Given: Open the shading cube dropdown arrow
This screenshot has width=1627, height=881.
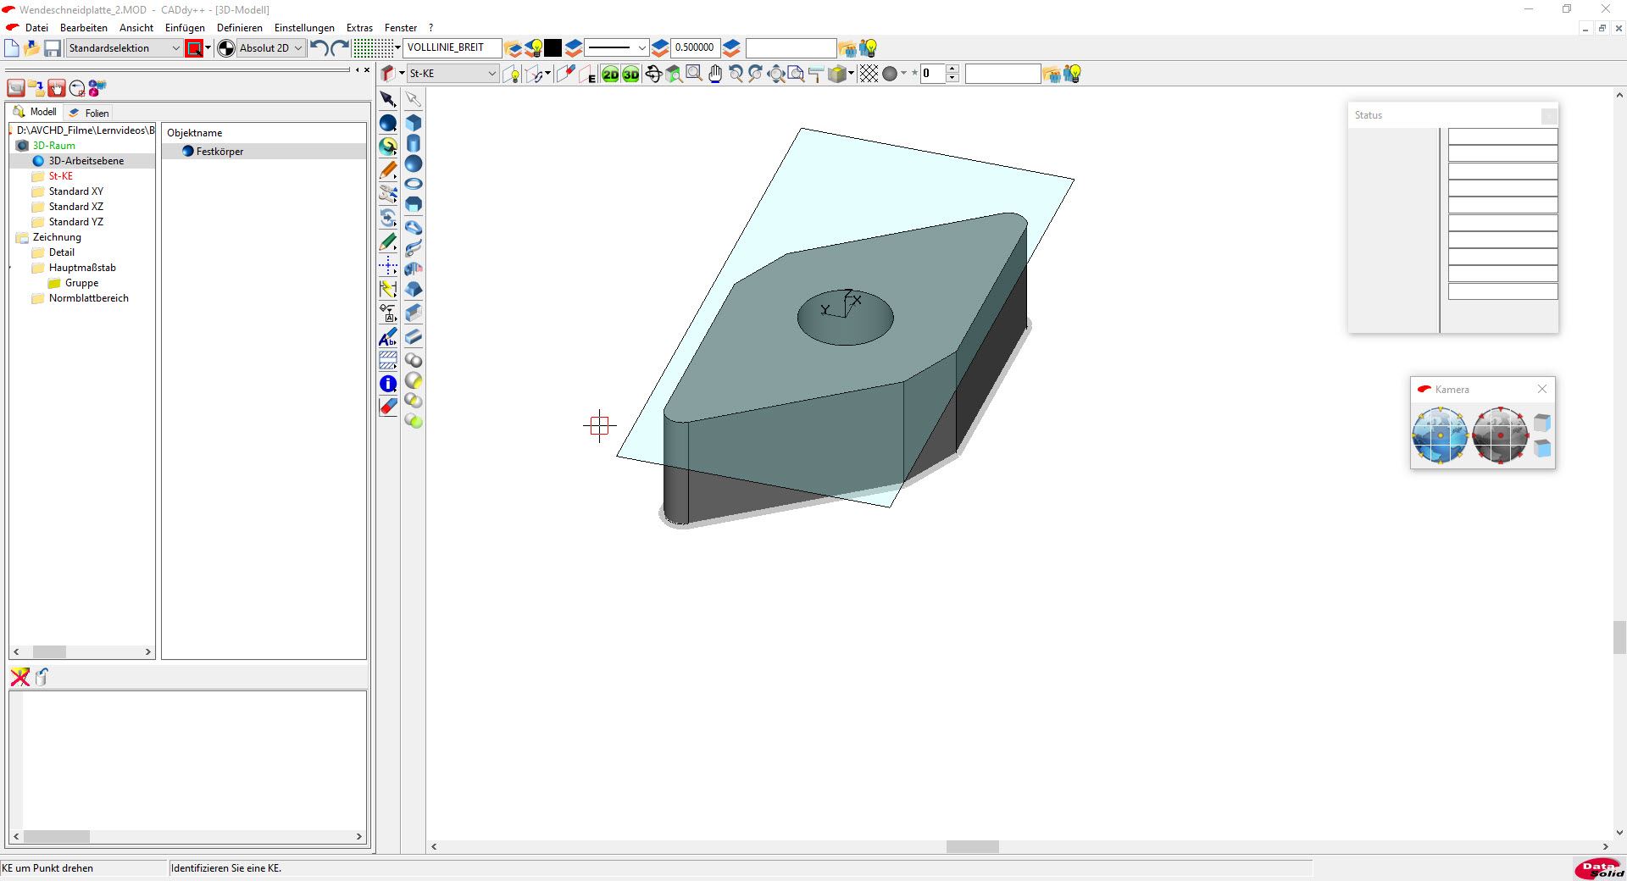Looking at the screenshot, I should (x=851, y=74).
